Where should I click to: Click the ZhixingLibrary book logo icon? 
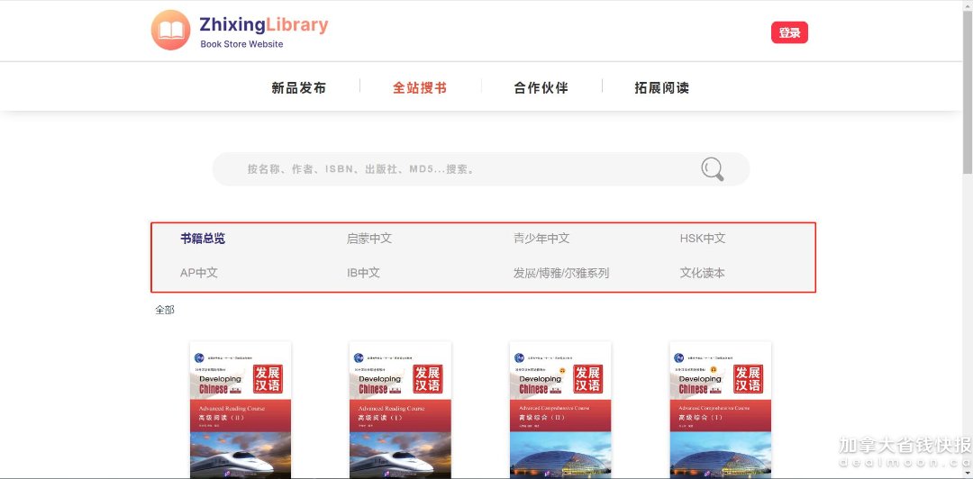(x=170, y=30)
